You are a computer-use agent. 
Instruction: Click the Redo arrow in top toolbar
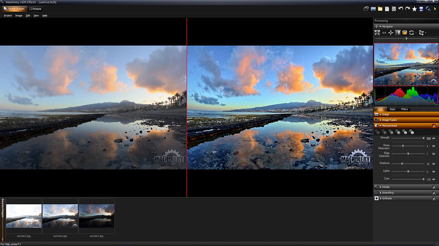[x=407, y=9]
